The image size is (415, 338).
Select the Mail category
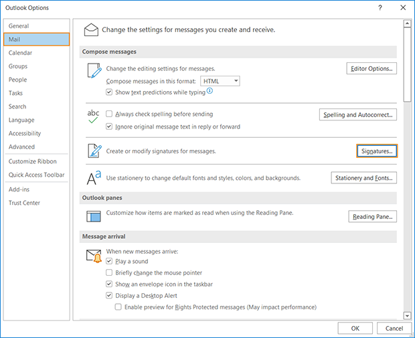37,39
